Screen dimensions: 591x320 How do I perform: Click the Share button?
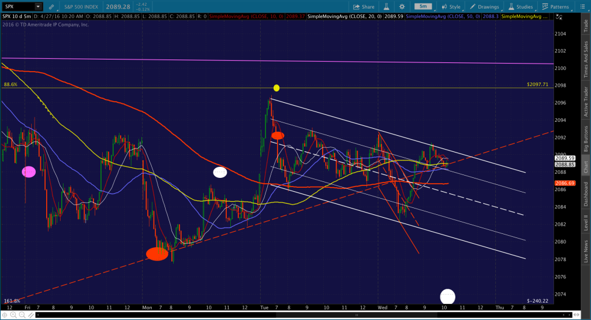[364, 7]
